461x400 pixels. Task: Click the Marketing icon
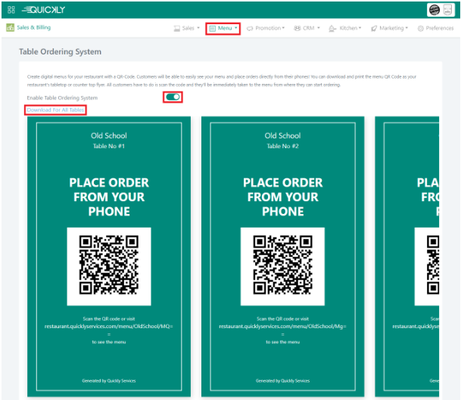(374, 28)
